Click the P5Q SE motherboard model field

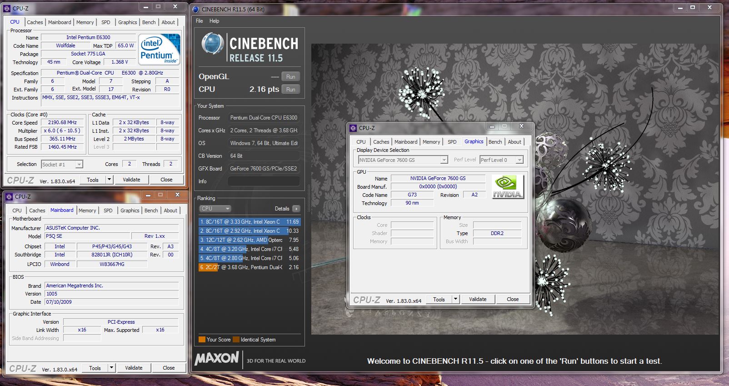coord(87,236)
